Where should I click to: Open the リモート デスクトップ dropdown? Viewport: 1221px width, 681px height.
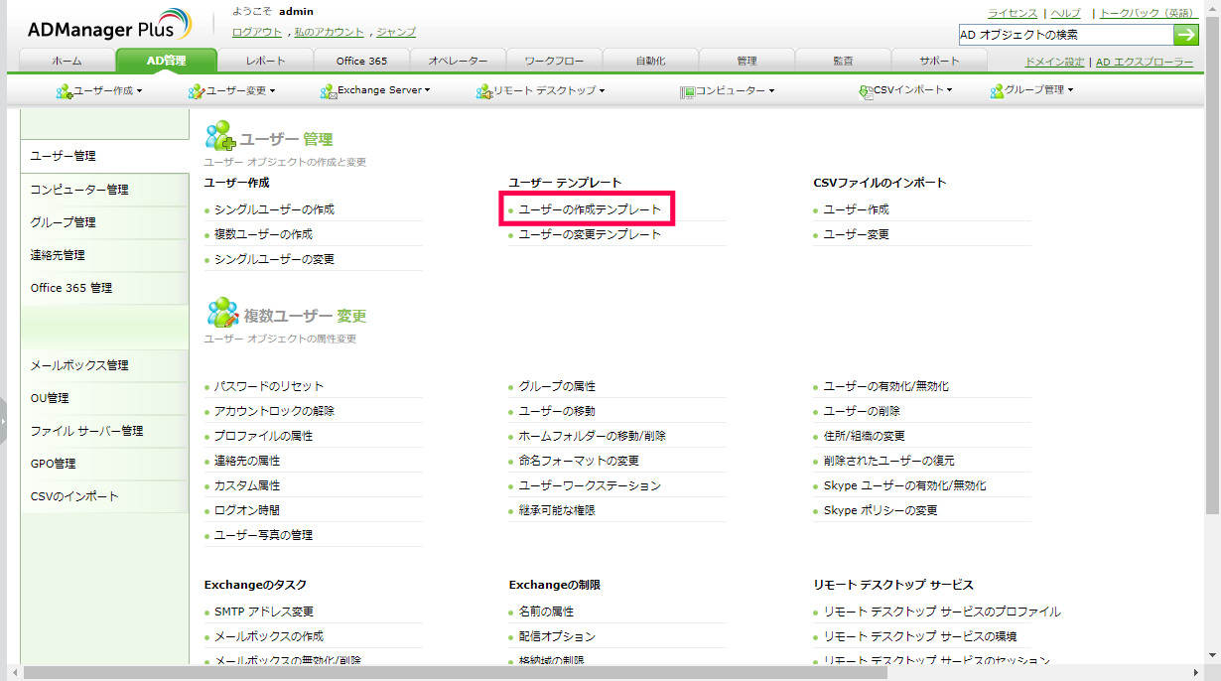tap(540, 90)
